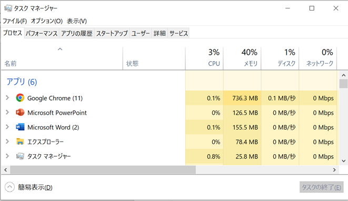Sort processes by メモリ column header
Viewport: 348px width, 201px height.
(242, 58)
